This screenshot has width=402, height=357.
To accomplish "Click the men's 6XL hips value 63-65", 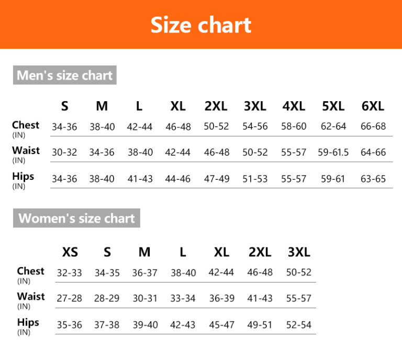I will pos(373,179).
